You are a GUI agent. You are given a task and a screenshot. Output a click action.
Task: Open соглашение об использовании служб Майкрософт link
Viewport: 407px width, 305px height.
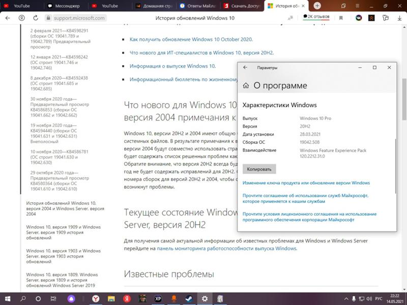[305, 198]
